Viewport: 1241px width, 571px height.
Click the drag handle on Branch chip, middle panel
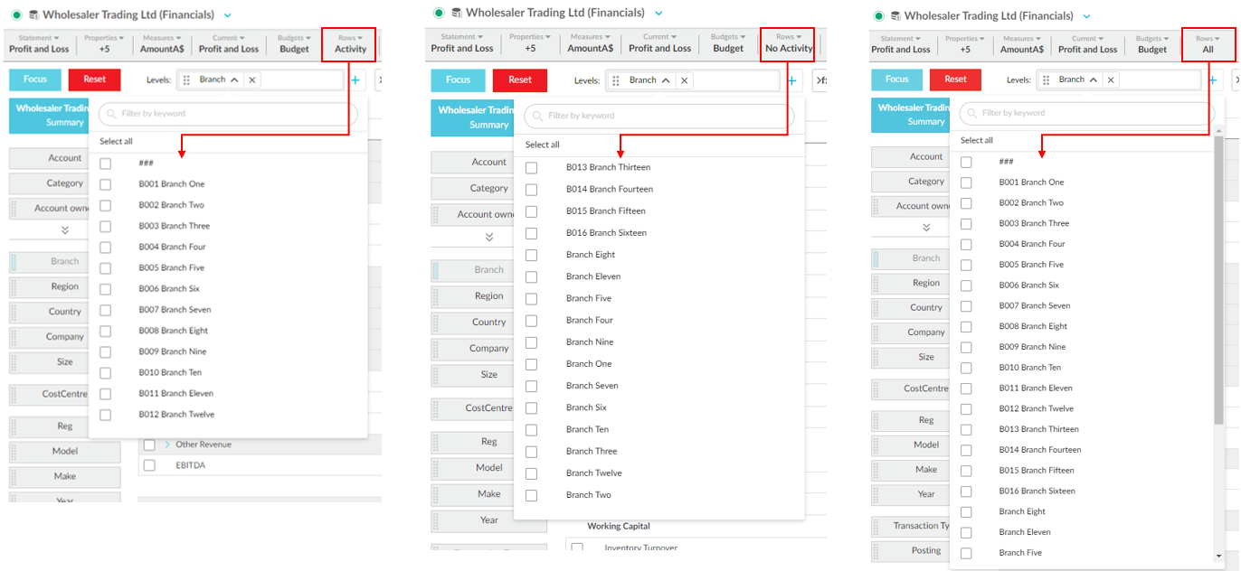click(616, 80)
